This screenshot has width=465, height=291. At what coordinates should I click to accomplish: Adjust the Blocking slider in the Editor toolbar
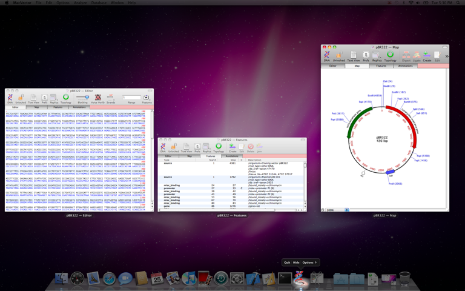pyautogui.click(x=82, y=97)
